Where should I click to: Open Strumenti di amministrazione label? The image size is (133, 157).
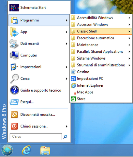click(101, 65)
